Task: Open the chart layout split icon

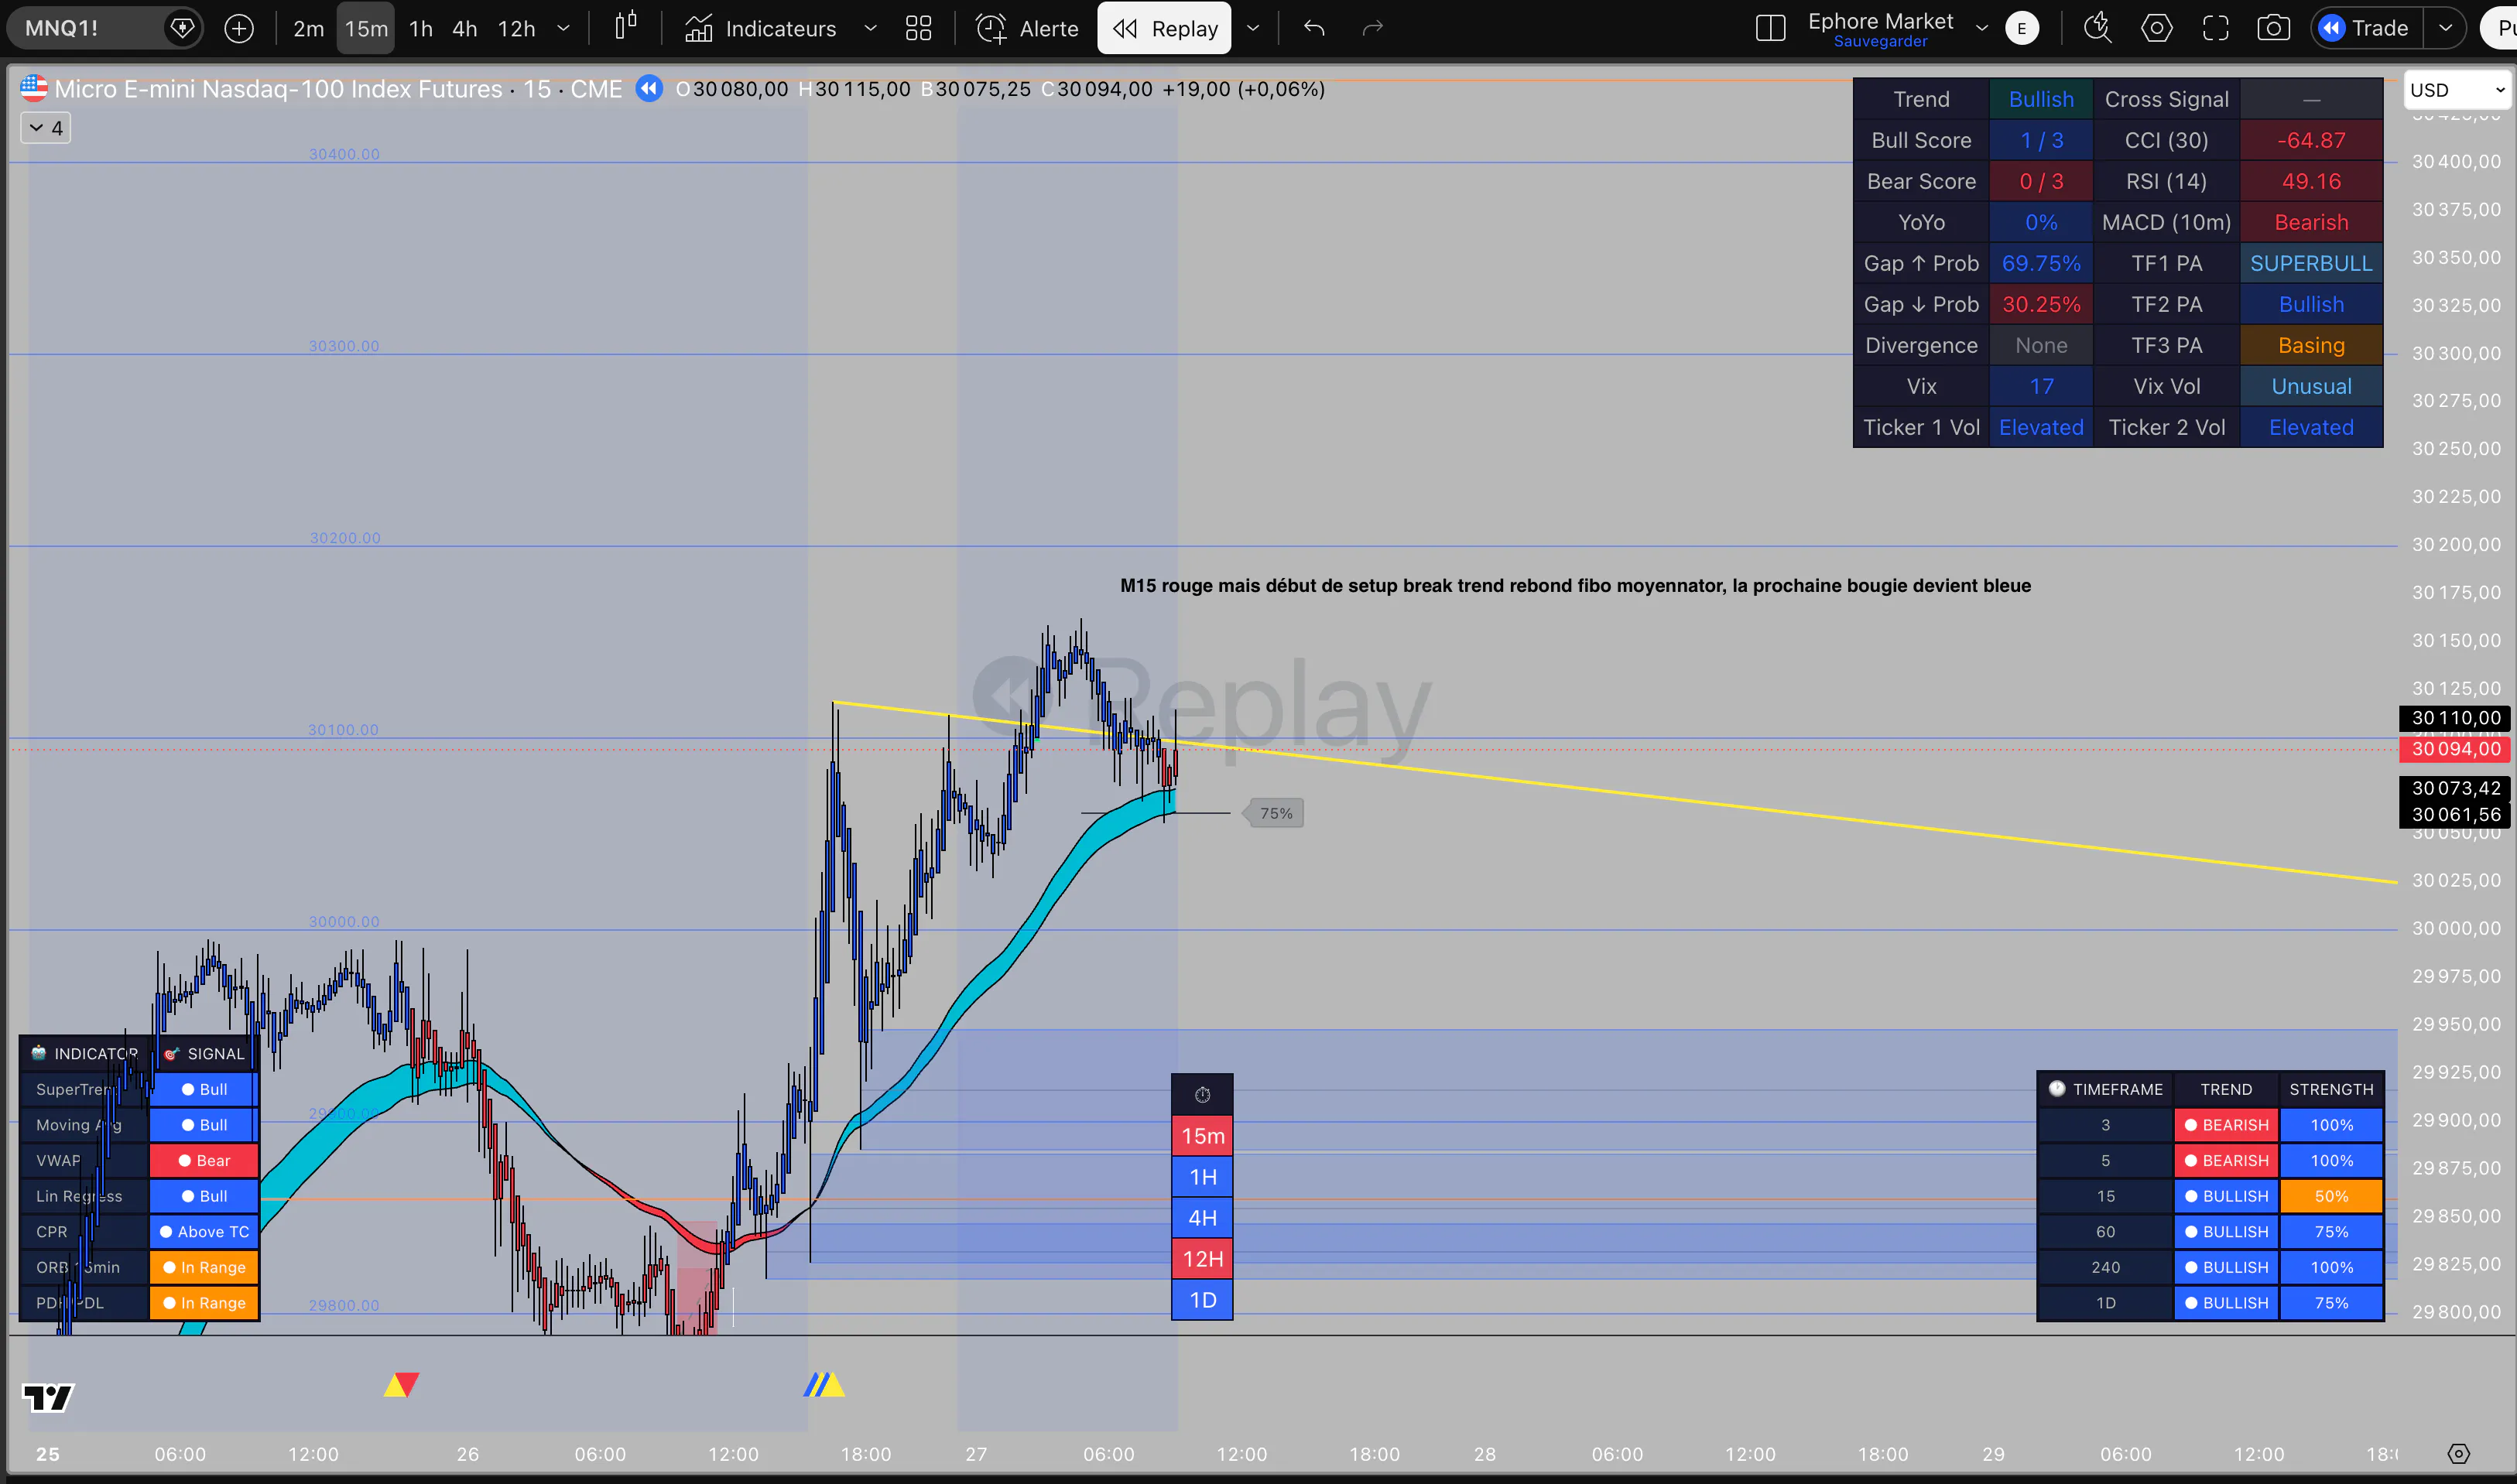Action: pos(1771,28)
